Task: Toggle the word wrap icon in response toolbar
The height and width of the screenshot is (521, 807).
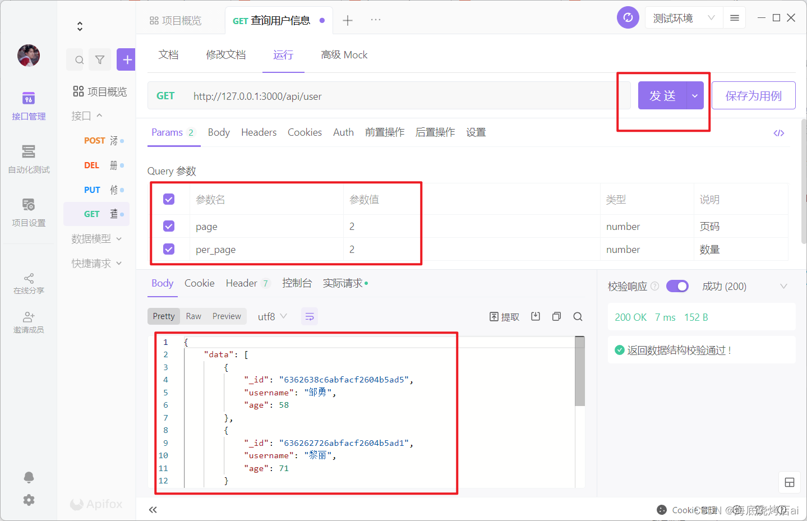Action: [x=310, y=316]
